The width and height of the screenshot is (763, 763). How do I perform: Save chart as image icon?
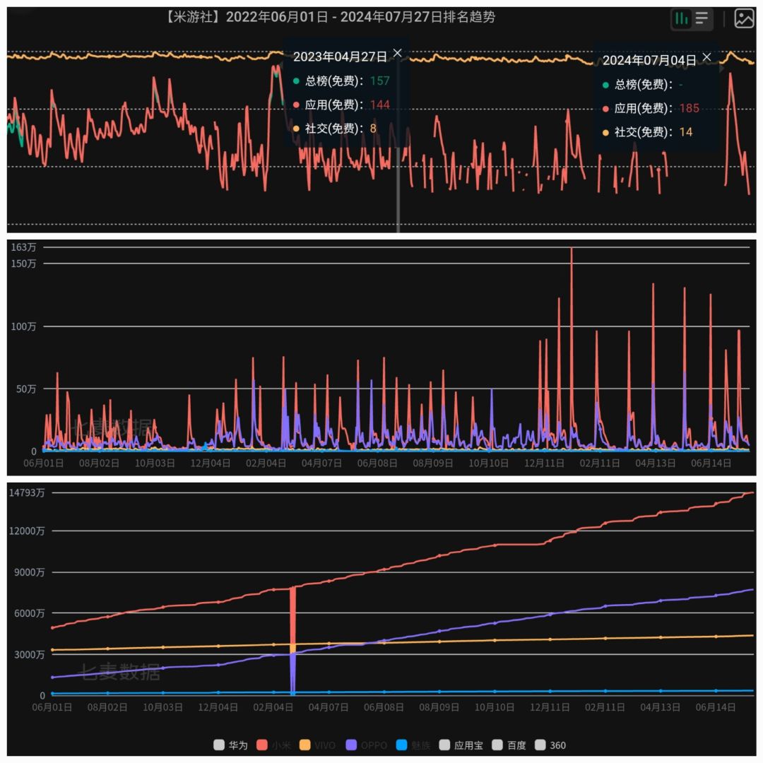coord(744,19)
